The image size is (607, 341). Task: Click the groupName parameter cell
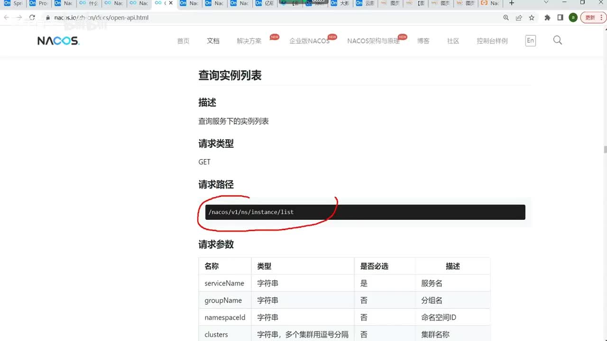pos(224,300)
